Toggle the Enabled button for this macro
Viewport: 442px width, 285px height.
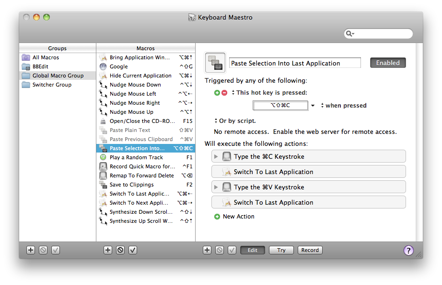388,63
